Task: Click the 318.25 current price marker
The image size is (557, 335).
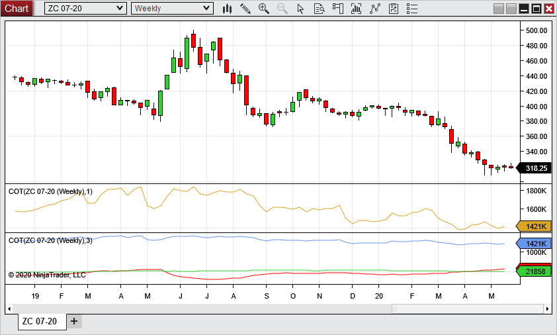Action: (x=535, y=168)
